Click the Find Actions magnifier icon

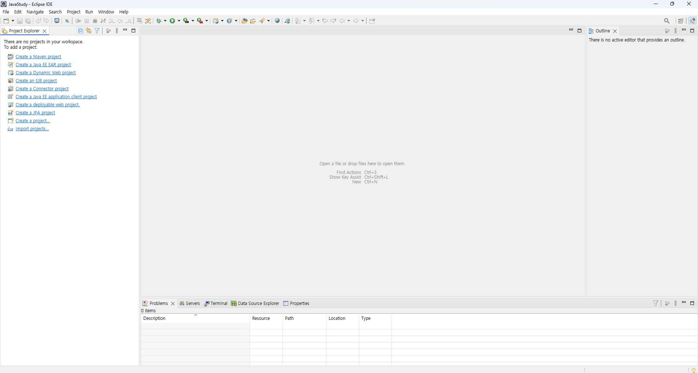point(667,21)
